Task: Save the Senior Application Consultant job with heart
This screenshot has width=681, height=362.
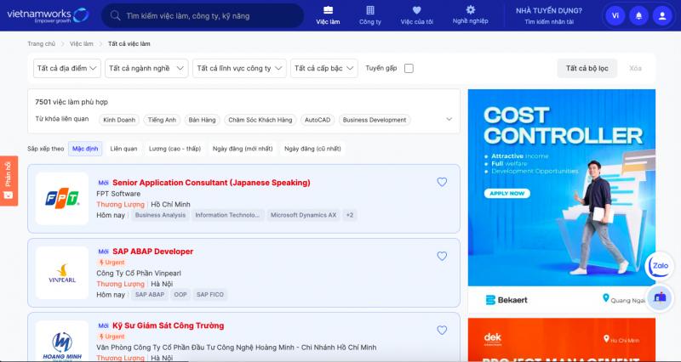Action: (442, 182)
